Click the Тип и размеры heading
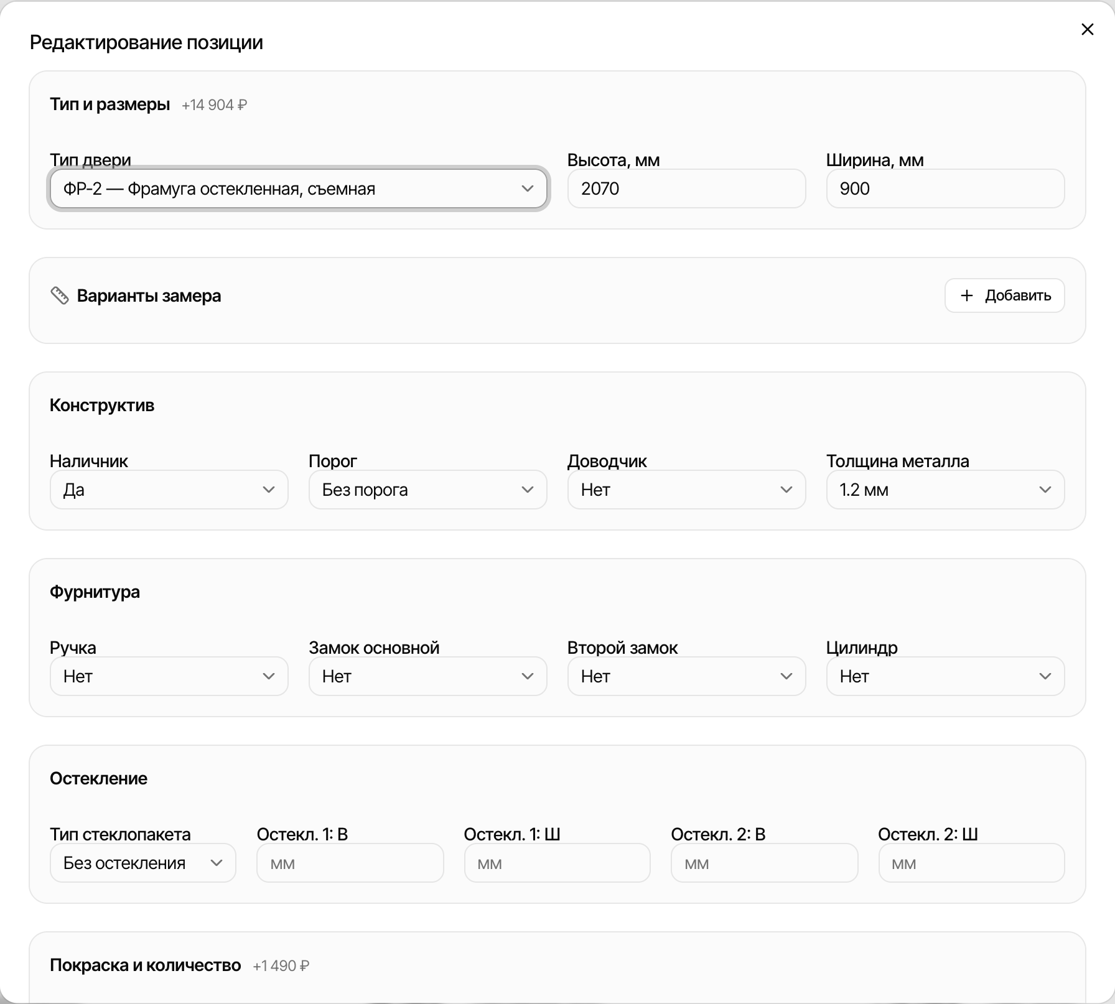Viewport: 1115px width, 1004px height. click(110, 105)
